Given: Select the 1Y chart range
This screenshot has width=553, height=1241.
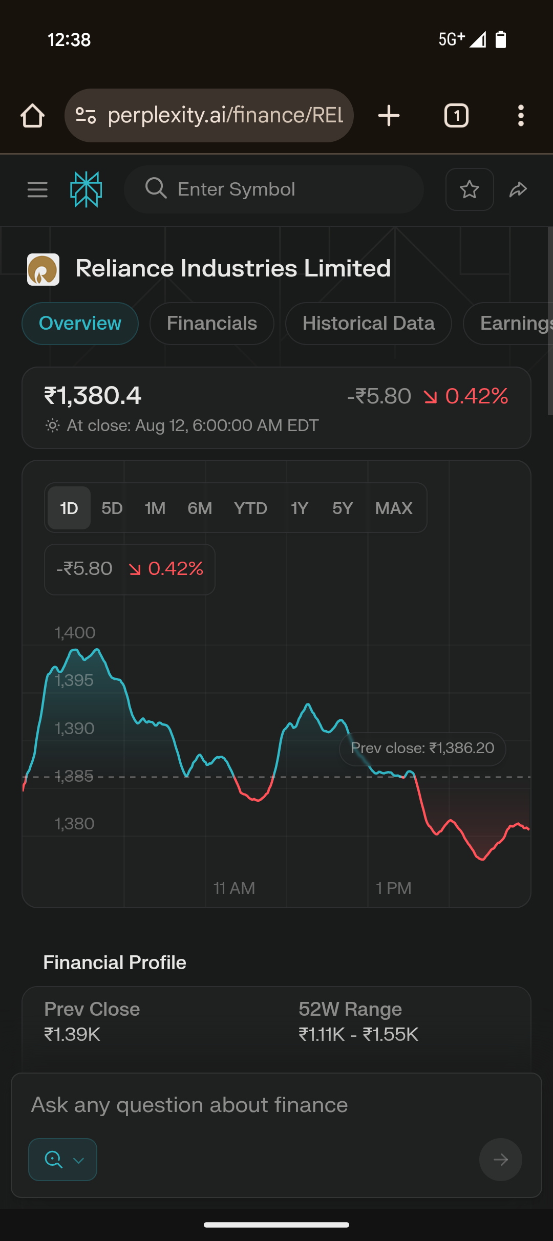Looking at the screenshot, I should [x=300, y=508].
